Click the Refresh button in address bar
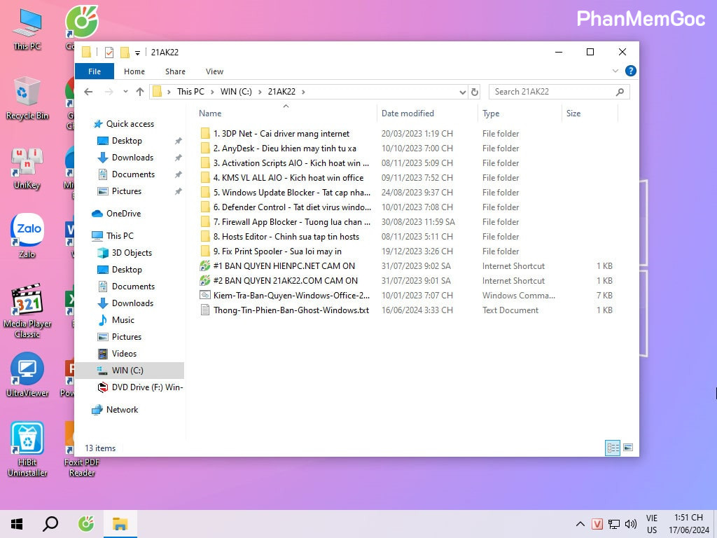Image resolution: width=717 pixels, height=538 pixels. pyautogui.click(x=475, y=92)
